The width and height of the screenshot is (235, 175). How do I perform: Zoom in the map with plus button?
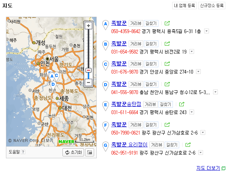[88, 26]
